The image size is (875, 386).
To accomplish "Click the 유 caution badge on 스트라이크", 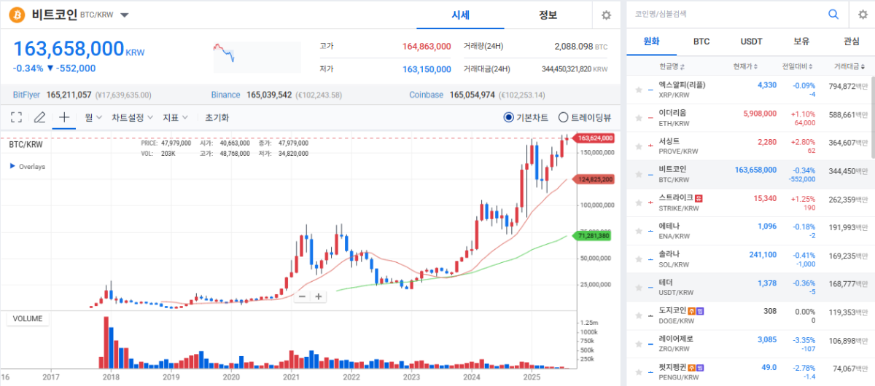I will [699, 197].
